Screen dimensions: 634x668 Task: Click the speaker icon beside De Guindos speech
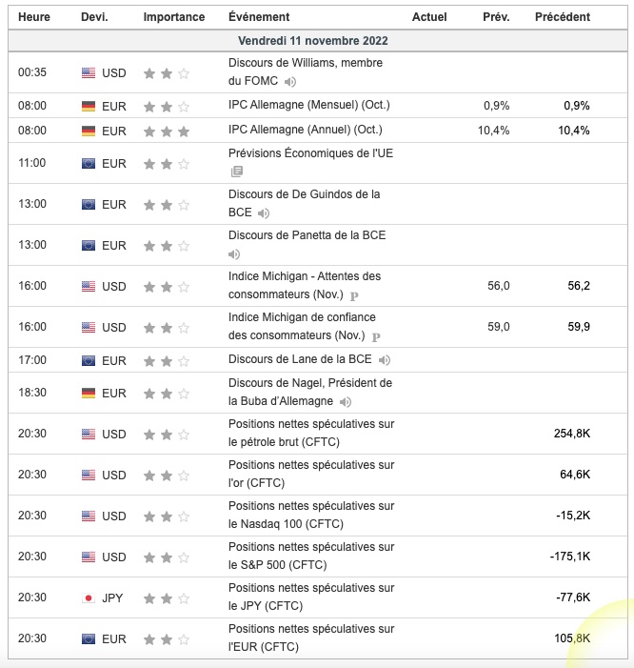click(x=264, y=213)
